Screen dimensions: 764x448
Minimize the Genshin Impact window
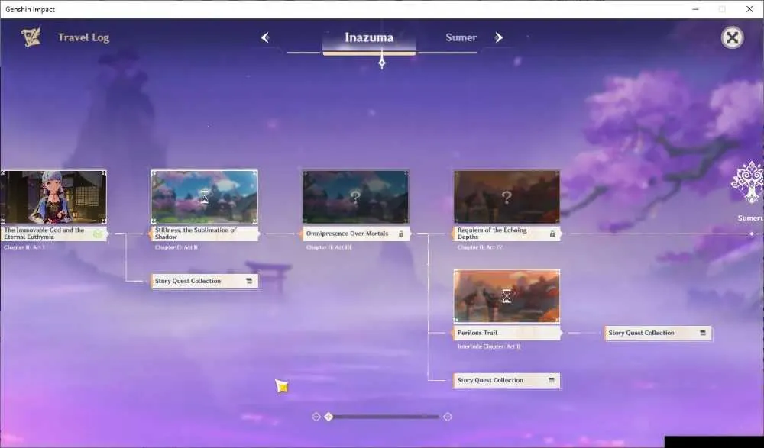[x=696, y=9]
